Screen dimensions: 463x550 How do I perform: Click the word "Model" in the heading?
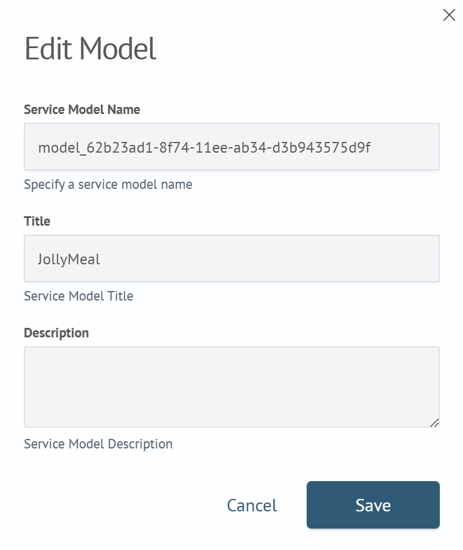pos(118,49)
